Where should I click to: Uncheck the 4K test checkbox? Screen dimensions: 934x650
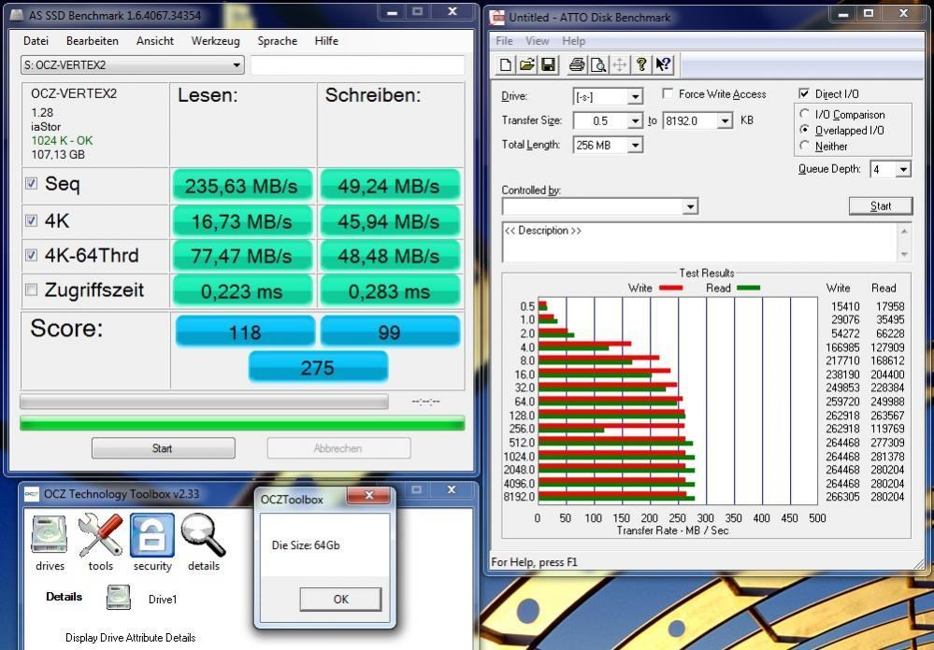coord(31,220)
